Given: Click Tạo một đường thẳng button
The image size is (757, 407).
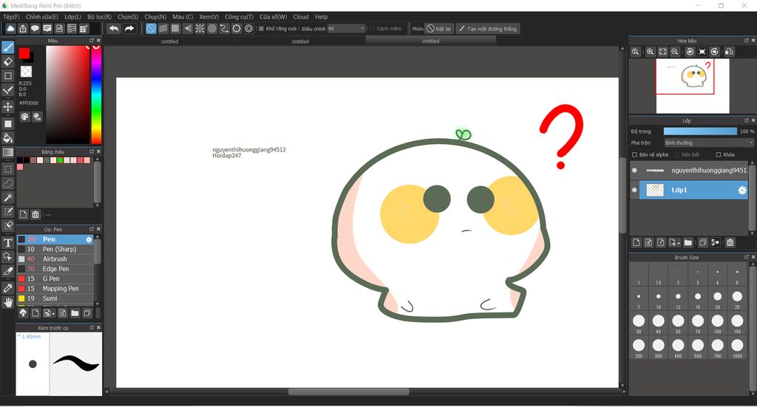Looking at the screenshot, I should click(488, 29).
